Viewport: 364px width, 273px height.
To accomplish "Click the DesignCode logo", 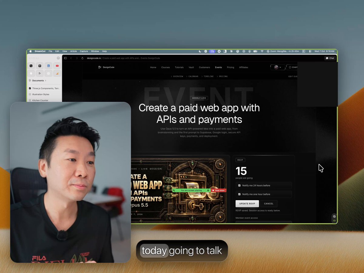I will pos(106,67).
